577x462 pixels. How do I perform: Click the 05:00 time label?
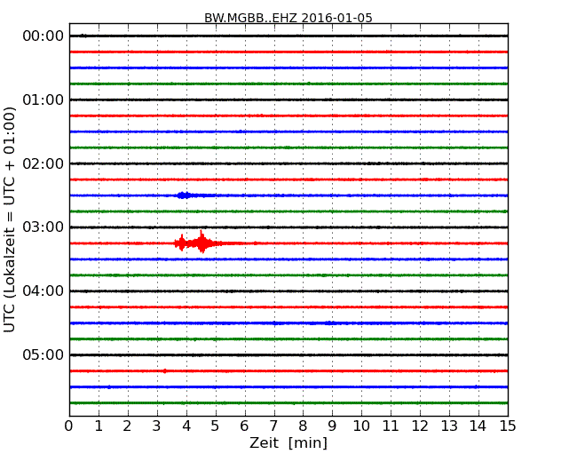coord(43,354)
